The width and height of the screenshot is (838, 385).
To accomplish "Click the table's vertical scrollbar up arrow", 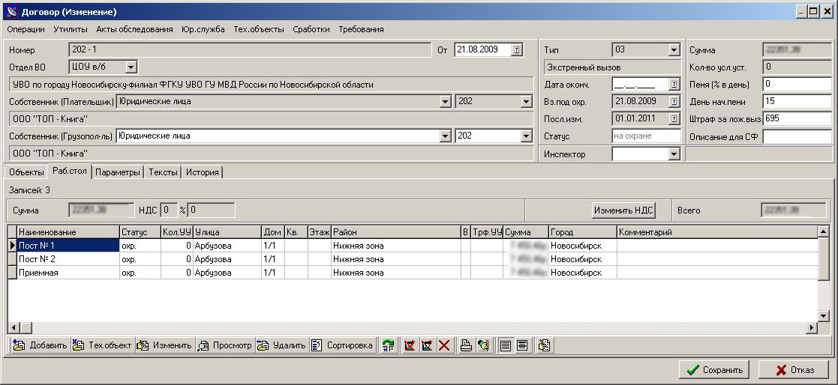I will (x=824, y=231).
